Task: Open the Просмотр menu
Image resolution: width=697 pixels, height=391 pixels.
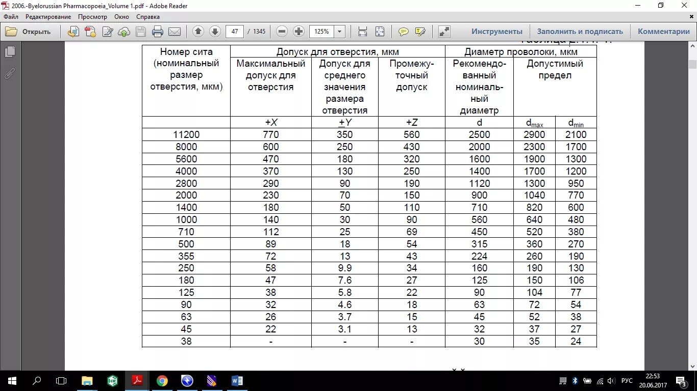Action: pyautogui.click(x=92, y=17)
